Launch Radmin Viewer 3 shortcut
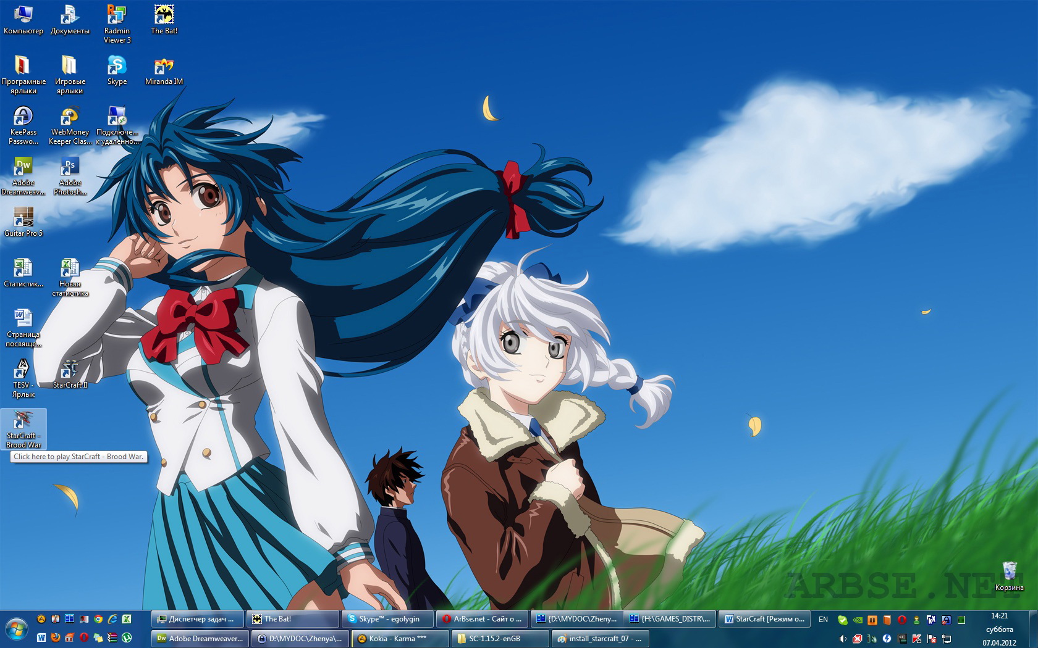Image resolution: width=1038 pixels, height=648 pixels. tap(117, 23)
